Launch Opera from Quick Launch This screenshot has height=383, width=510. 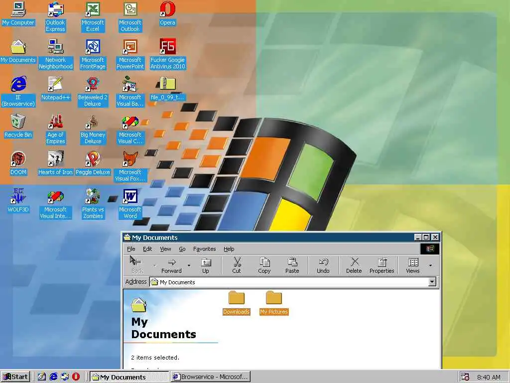point(76,377)
